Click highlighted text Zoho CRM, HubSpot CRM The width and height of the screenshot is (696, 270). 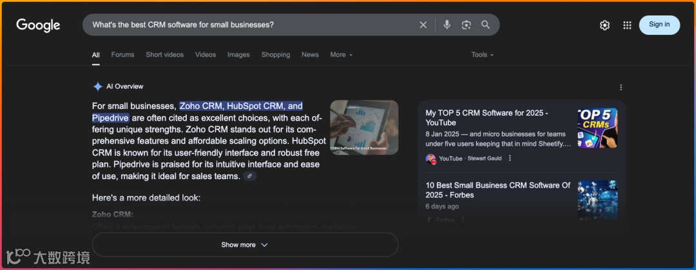click(x=241, y=106)
